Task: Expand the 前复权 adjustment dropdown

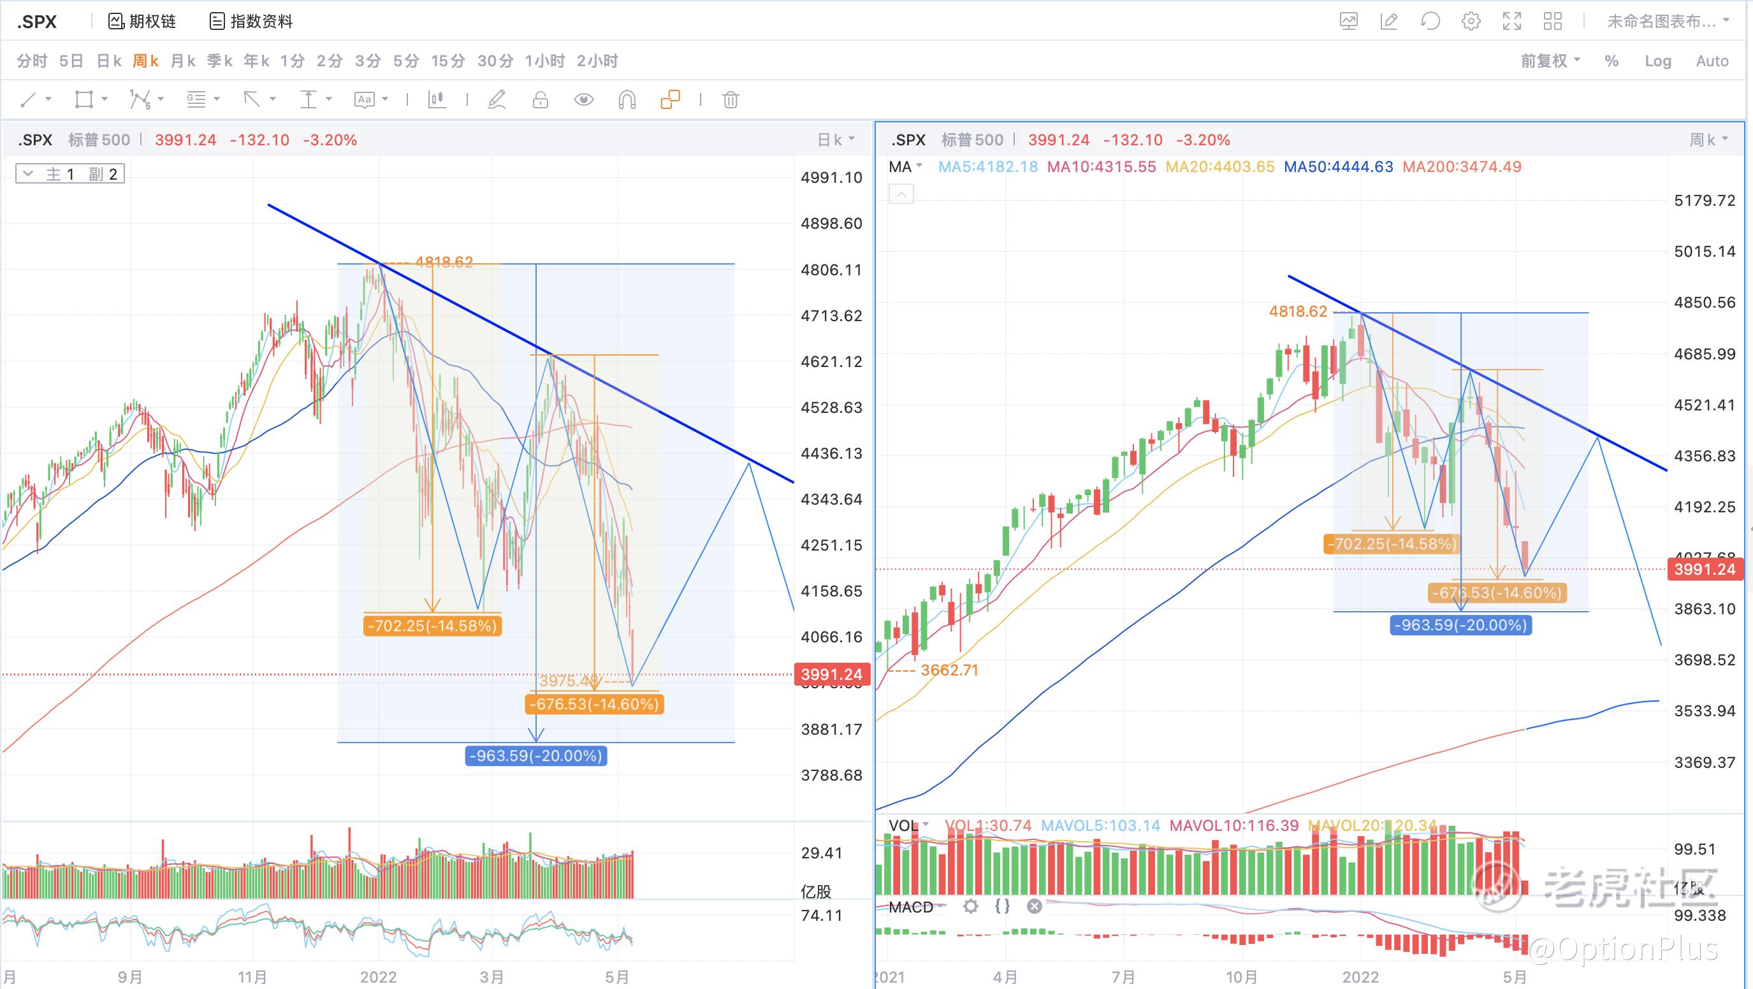Action: coord(1550,61)
